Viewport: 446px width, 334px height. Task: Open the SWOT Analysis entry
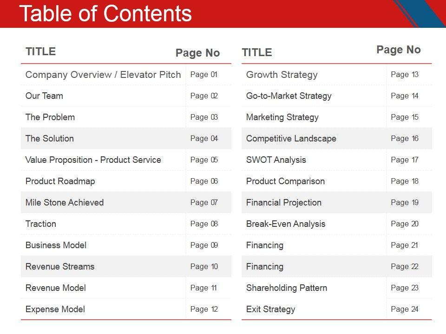click(x=276, y=160)
